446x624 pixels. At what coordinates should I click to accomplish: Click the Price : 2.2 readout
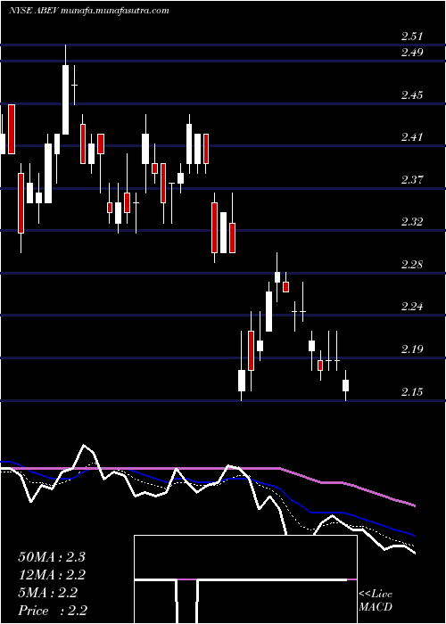pos(53,611)
